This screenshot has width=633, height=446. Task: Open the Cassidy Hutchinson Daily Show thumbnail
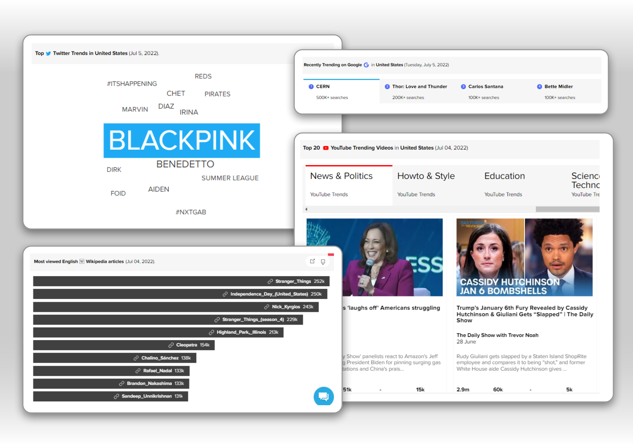[x=524, y=257]
